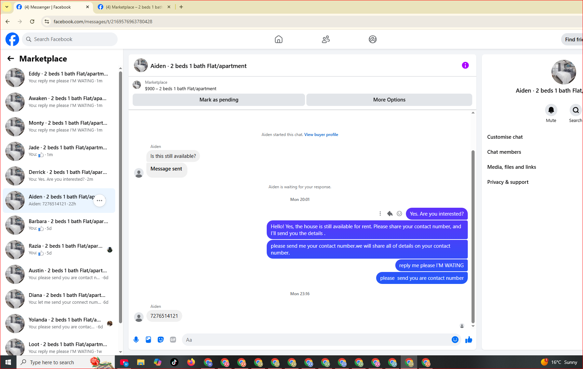The width and height of the screenshot is (583, 369).
Task: Open More Options for the listing
Action: coord(389,100)
